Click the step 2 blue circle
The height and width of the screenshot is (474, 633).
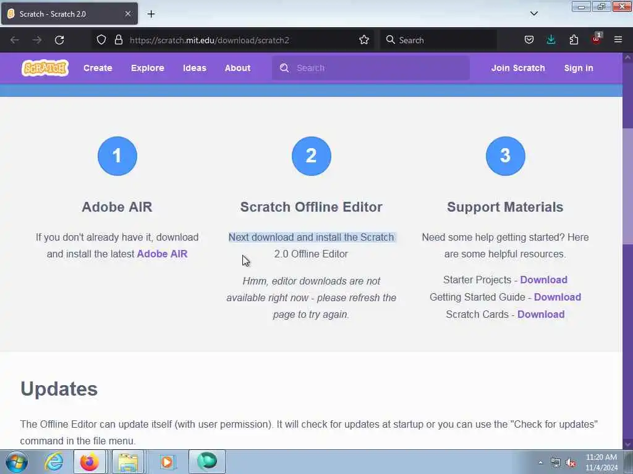(x=312, y=156)
